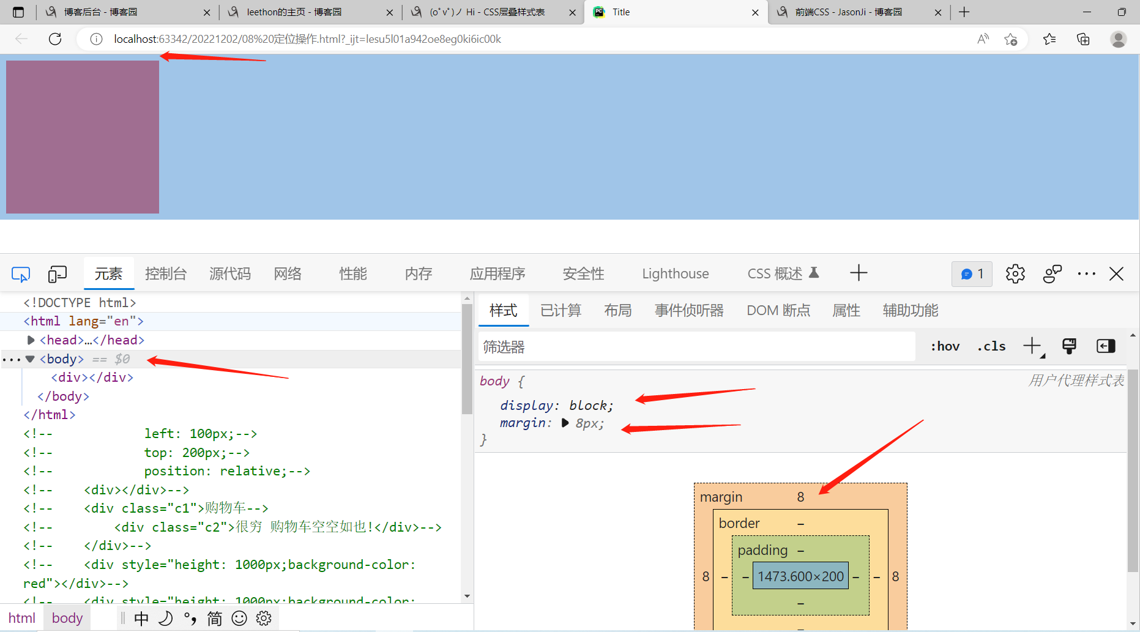
Task: Click the IME moon half-width icon
Action: [x=165, y=619]
